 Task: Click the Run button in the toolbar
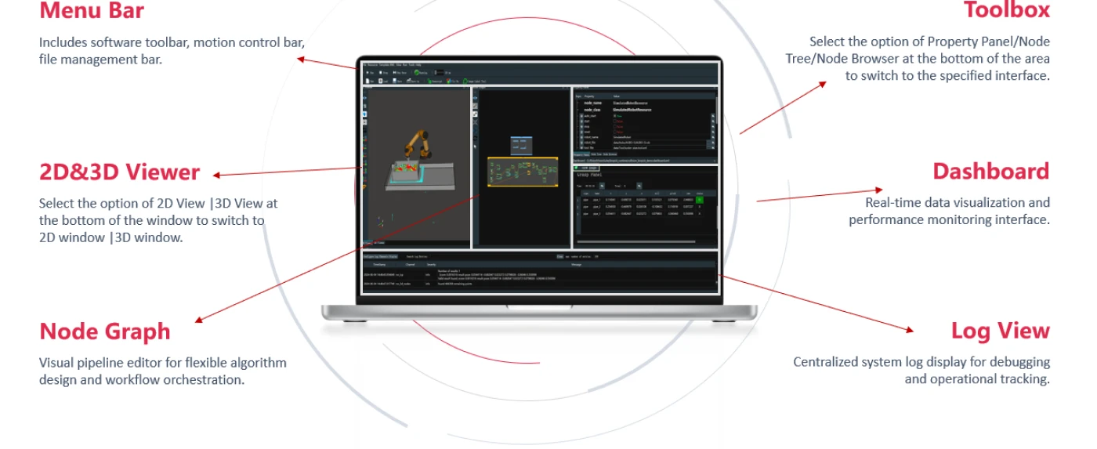click(x=370, y=73)
